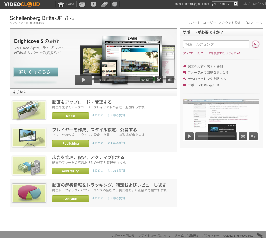This screenshot has height=238, width=266.
Task: Mute the Brightcove 5 intro video
Action: (170, 80)
